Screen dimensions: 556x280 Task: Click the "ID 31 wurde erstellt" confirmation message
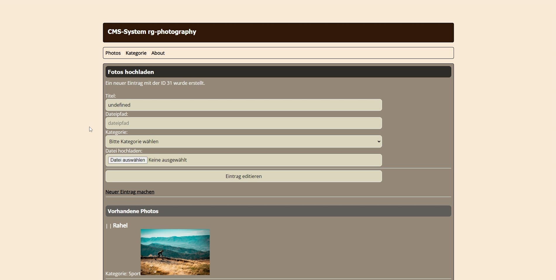[x=155, y=83]
